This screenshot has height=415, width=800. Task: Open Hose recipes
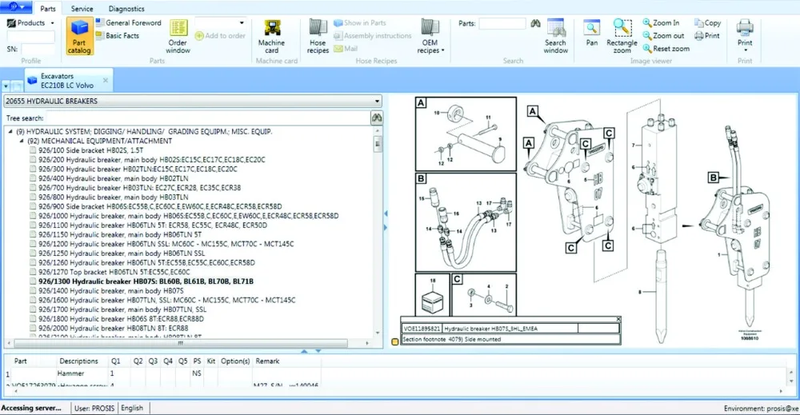(x=318, y=37)
